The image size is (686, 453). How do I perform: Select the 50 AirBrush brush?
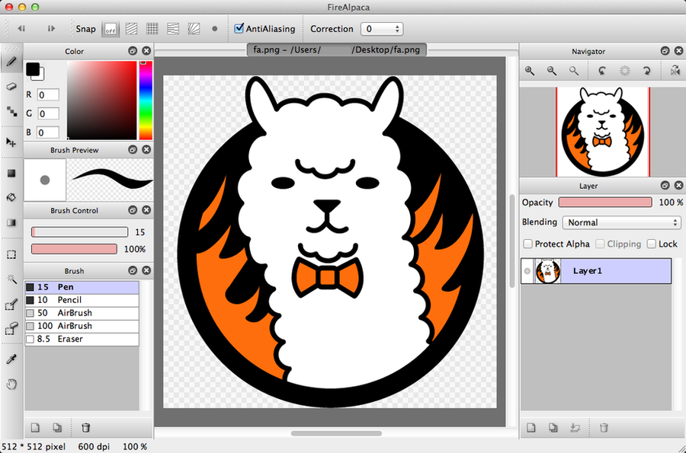pos(82,313)
